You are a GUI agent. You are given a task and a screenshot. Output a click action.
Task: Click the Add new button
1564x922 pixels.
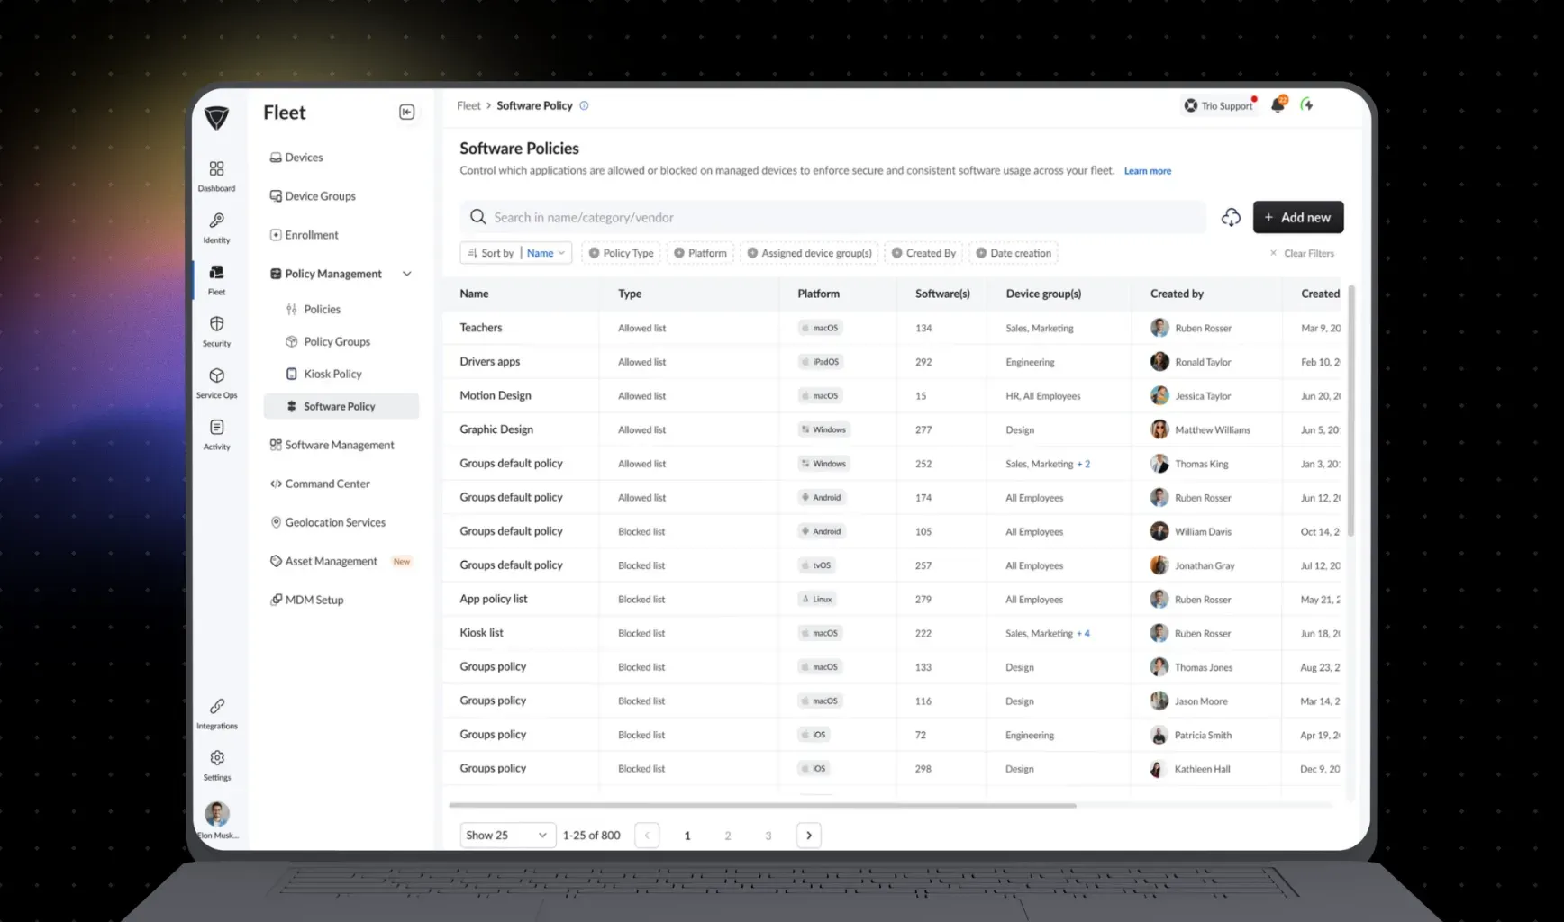[1297, 217]
